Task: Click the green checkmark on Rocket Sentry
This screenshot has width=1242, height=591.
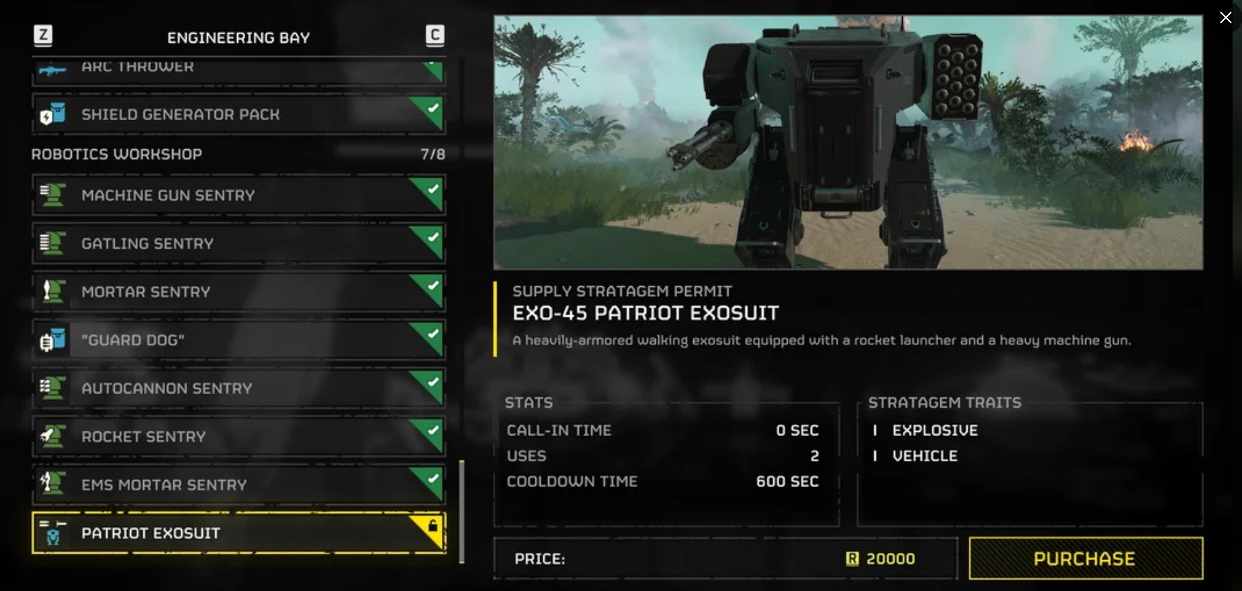Action: pos(433,430)
